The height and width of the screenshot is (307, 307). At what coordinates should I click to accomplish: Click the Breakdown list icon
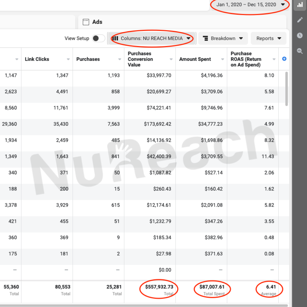[x=205, y=38]
